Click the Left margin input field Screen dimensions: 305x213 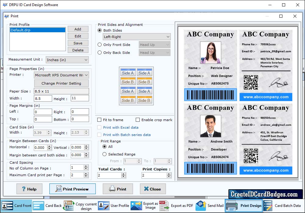[x=43, y=112]
